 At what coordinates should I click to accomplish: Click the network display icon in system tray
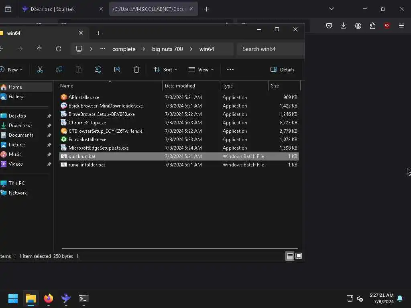(x=350, y=298)
